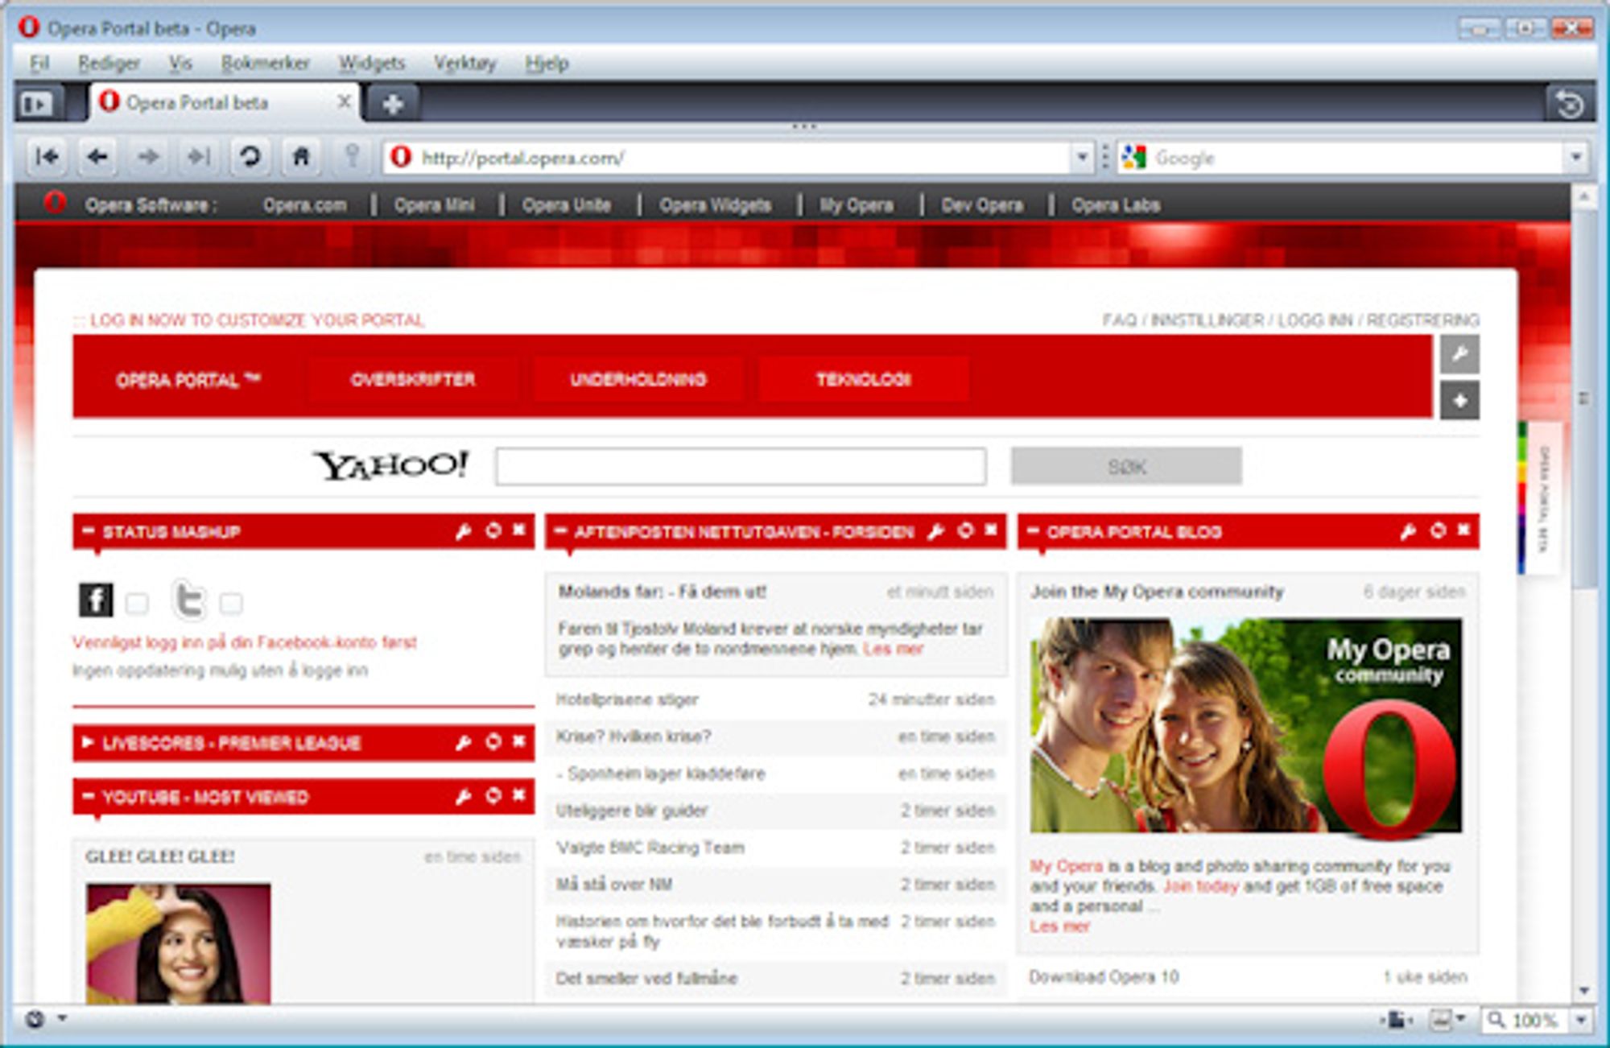Refresh the Opera Portal Blog widget
This screenshot has width=1610, height=1048.
pos(1438,530)
